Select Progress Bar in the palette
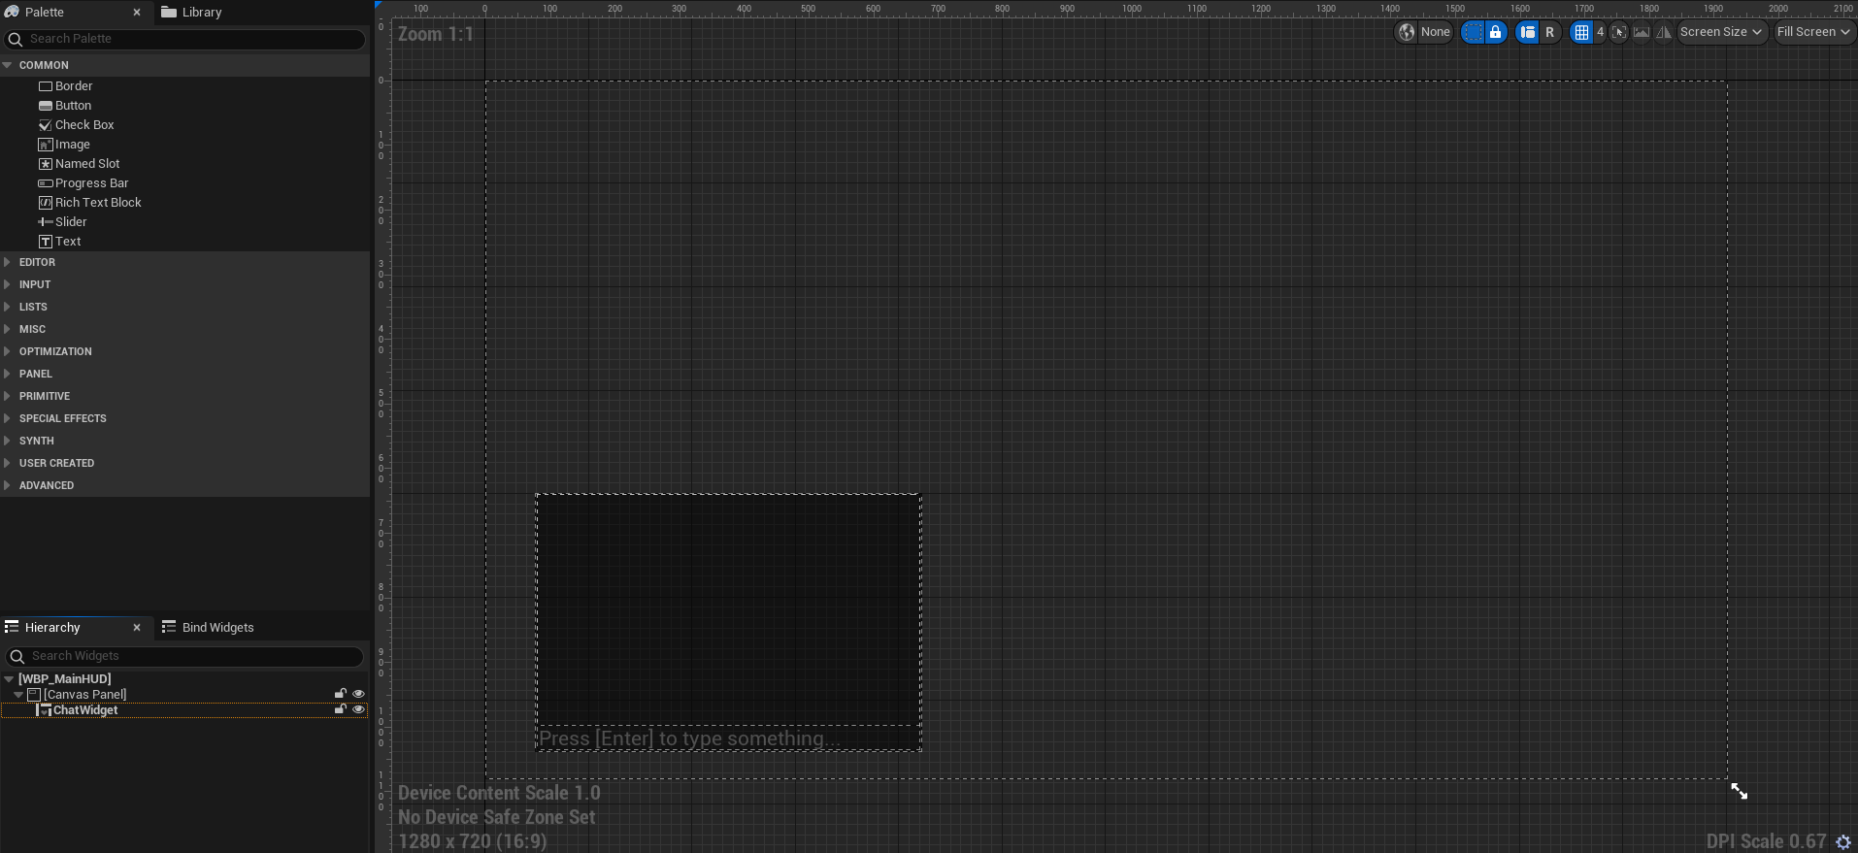Screen dimensions: 1858x853 [91, 183]
